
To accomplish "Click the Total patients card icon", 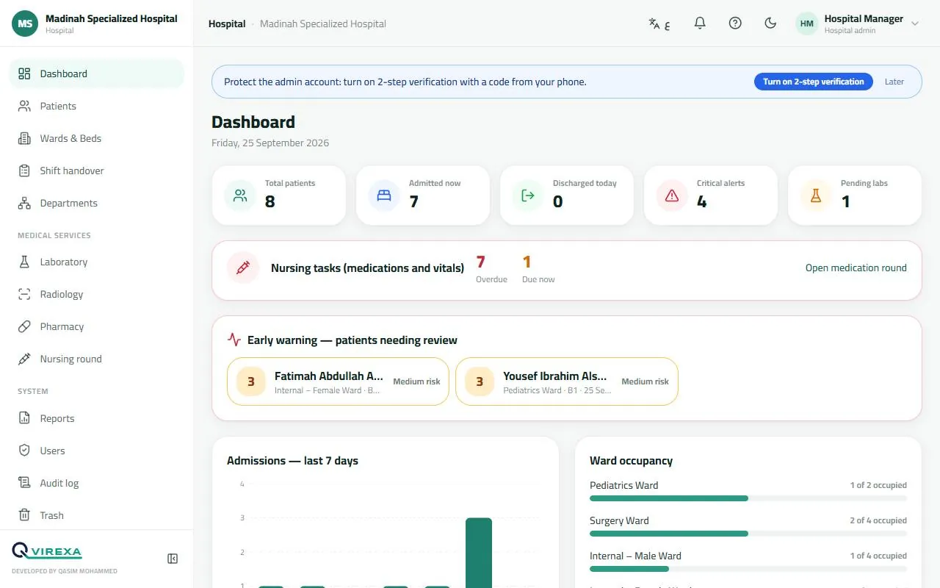I will [x=240, y=196].
